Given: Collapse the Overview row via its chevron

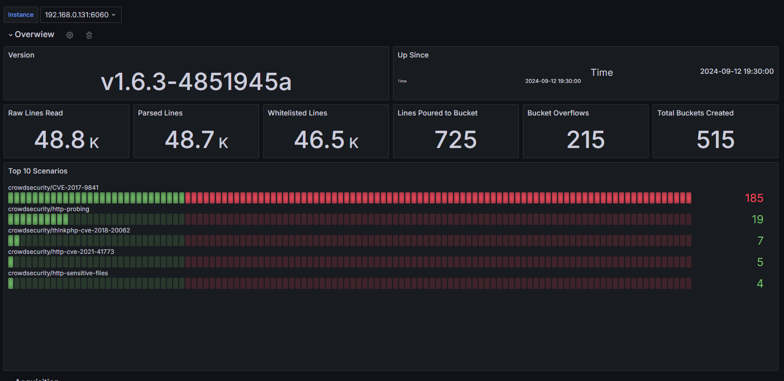Looking at the screenshot, I should pyautogui.click(x=10, y=34).
